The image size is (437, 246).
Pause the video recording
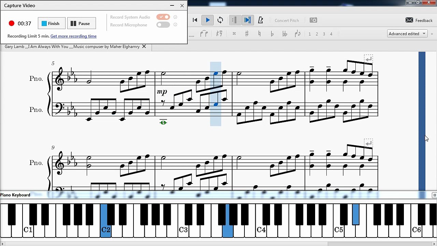(81, 24)
